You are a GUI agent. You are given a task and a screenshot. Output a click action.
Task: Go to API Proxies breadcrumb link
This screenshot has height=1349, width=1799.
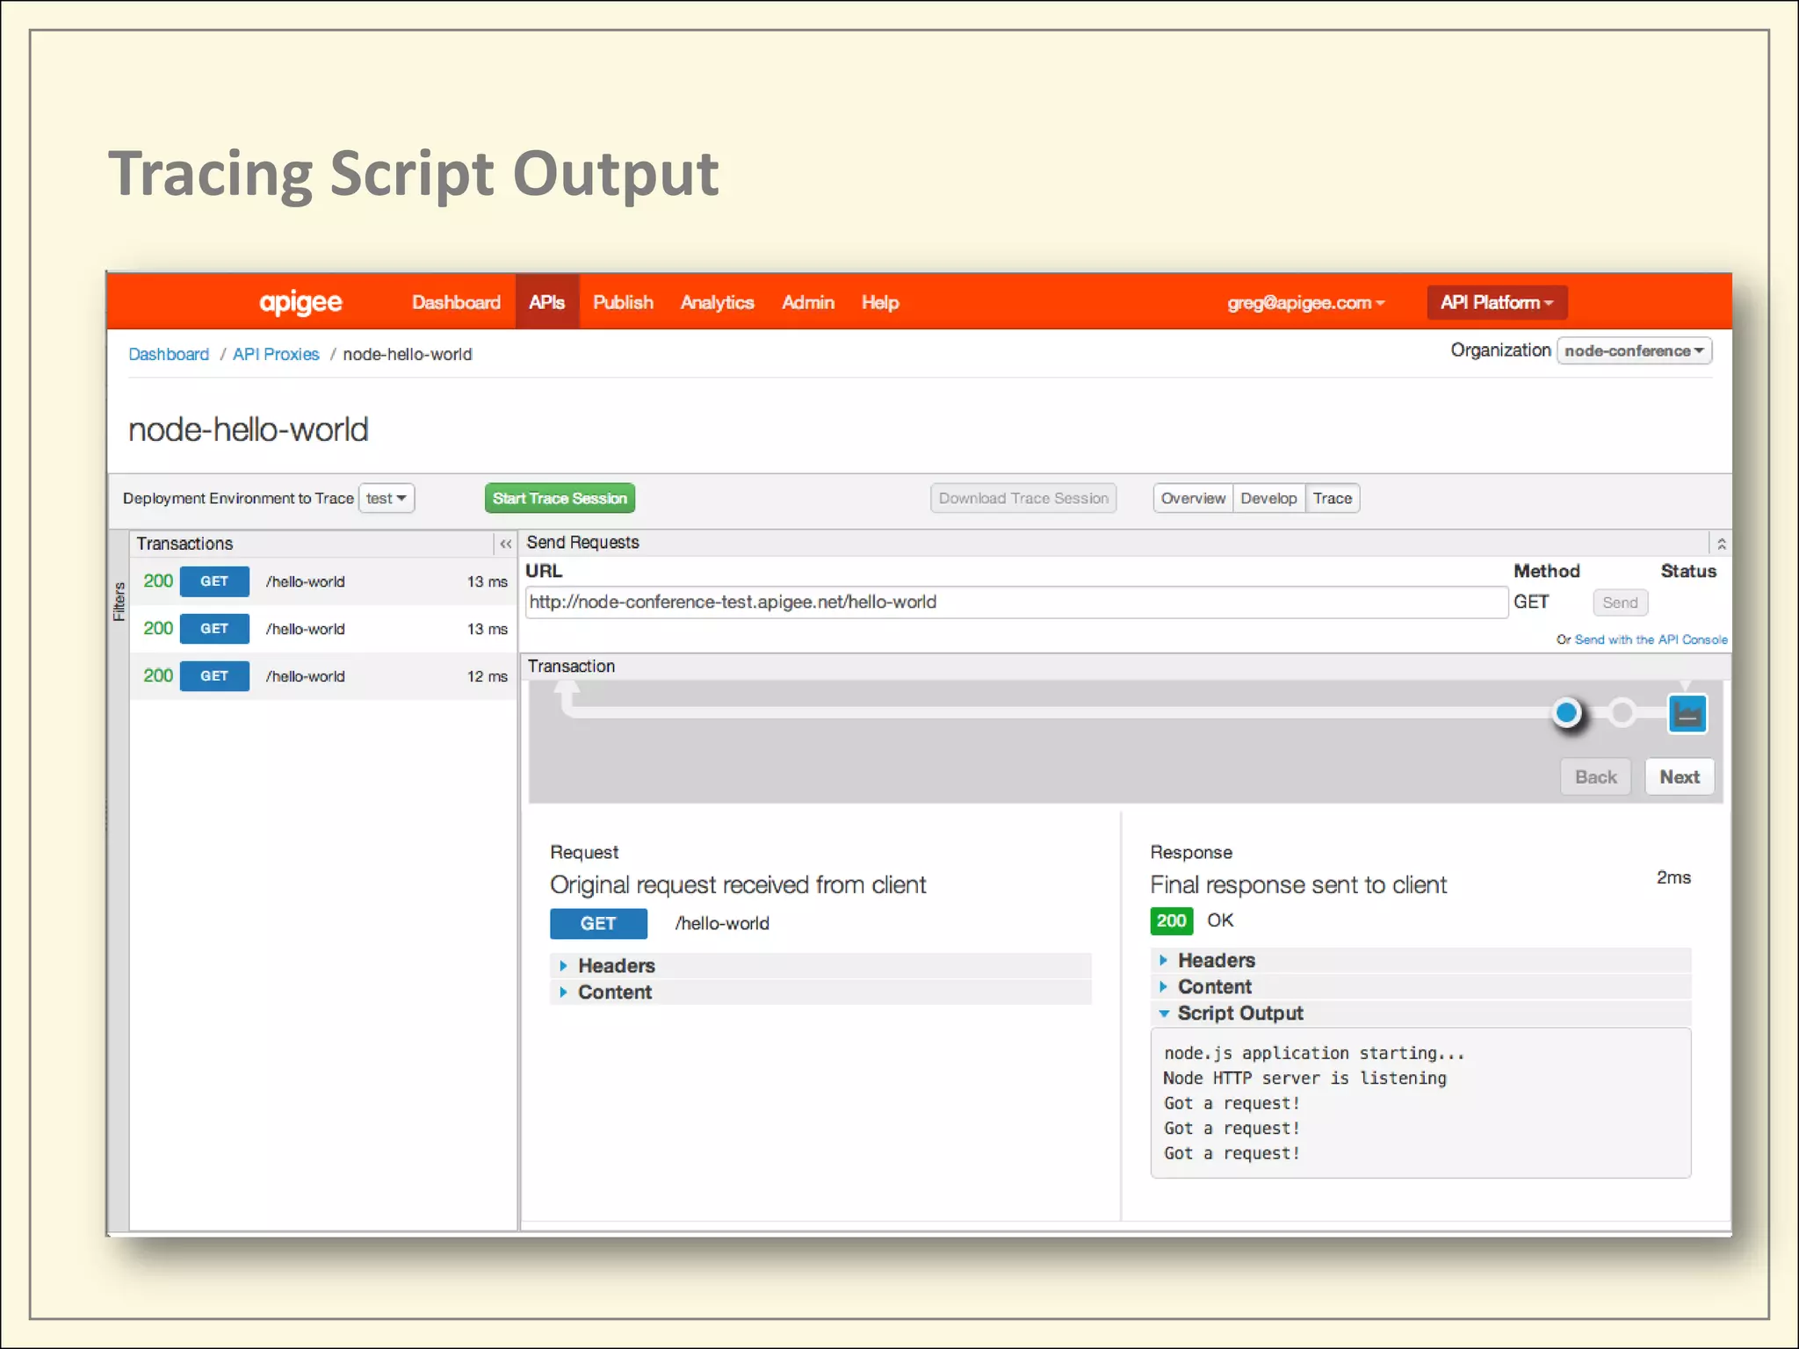pos(276,355)
